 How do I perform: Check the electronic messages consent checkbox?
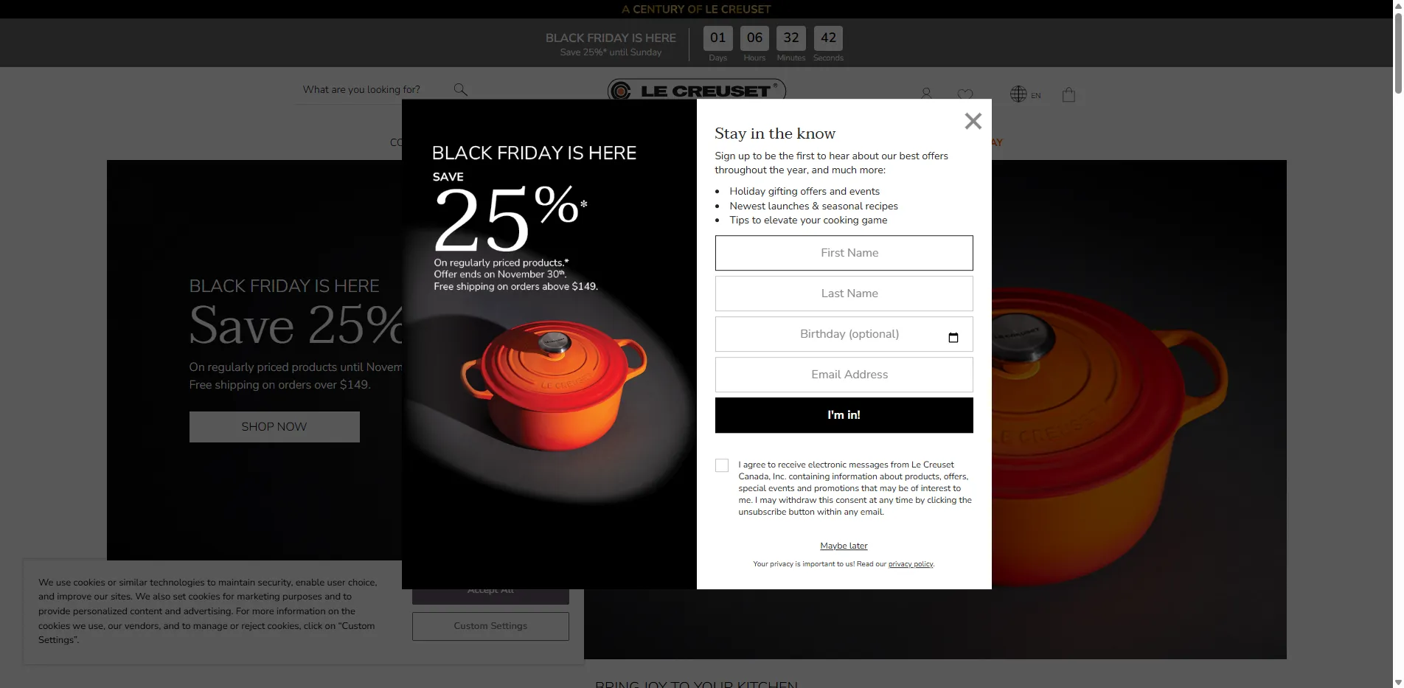click(x=722, y=465)
